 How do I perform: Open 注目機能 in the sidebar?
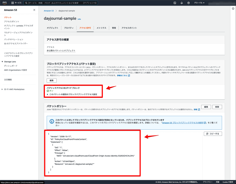[8, 80]
